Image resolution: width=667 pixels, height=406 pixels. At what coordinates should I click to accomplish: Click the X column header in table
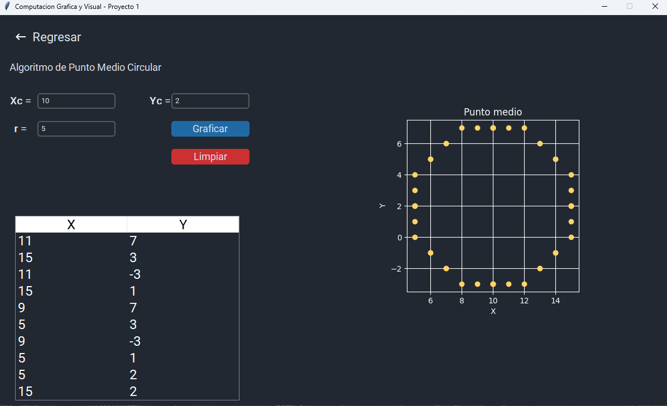click(71, 224)
